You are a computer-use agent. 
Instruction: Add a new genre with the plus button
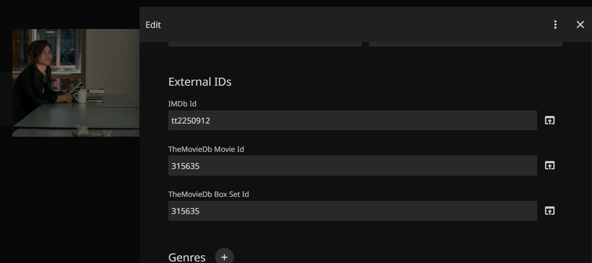click(x=224, y=257)
